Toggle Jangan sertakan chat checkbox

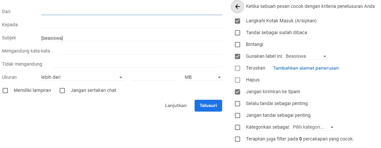click(62, 91)
